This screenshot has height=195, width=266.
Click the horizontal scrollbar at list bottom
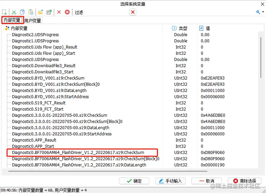click(108, 171)
